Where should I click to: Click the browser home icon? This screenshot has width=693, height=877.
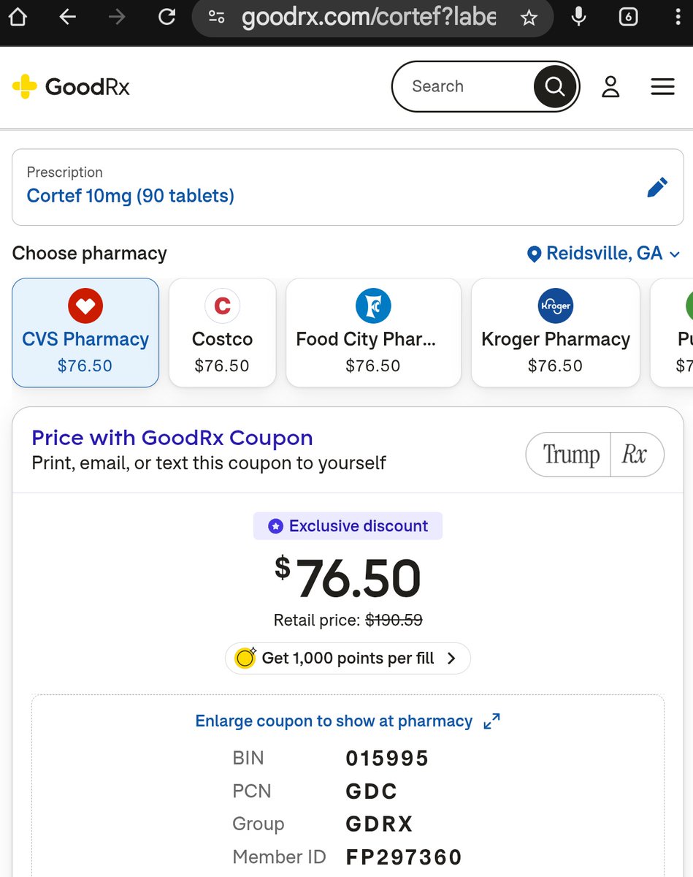(x=18, y=17)
